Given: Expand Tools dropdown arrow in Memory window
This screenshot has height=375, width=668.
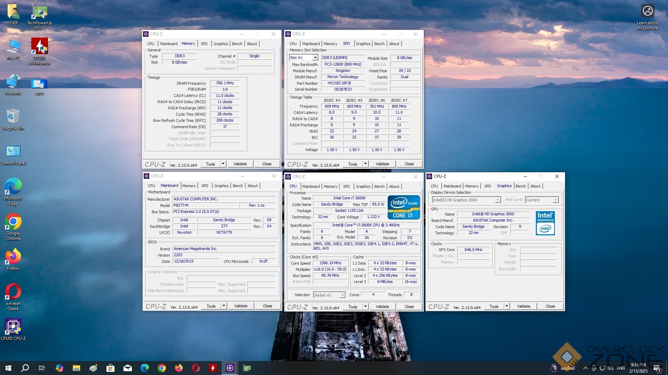Looking at the screenshot, I should (x=223, y=164).
